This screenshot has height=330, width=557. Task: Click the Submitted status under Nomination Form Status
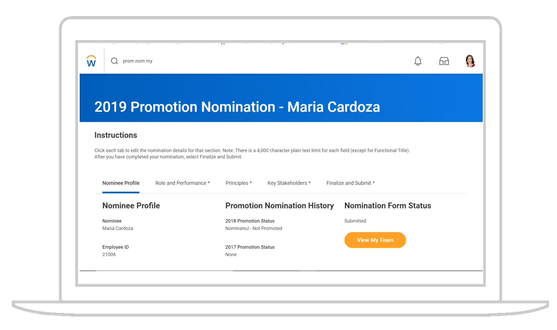point(355,220)
